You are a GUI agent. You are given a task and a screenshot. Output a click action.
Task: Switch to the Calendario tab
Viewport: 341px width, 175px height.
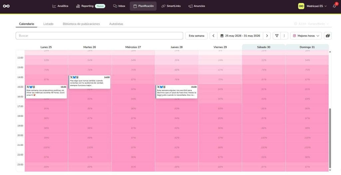(x=27, y=24)
